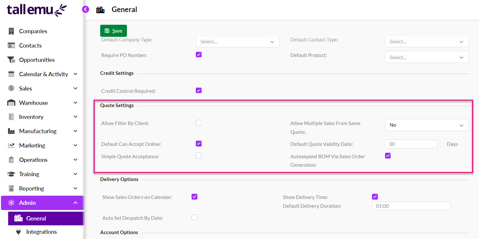The height and width of the screenshot is (239, 479).
Task: Open the Companies section from sidebar
Action: (33, 31)
